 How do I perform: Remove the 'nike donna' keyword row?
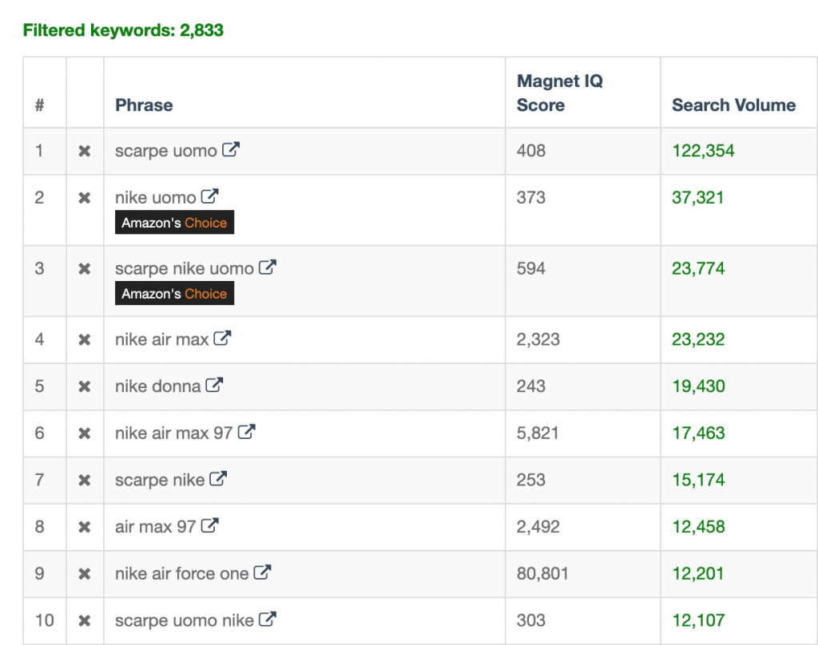(85, 387)
